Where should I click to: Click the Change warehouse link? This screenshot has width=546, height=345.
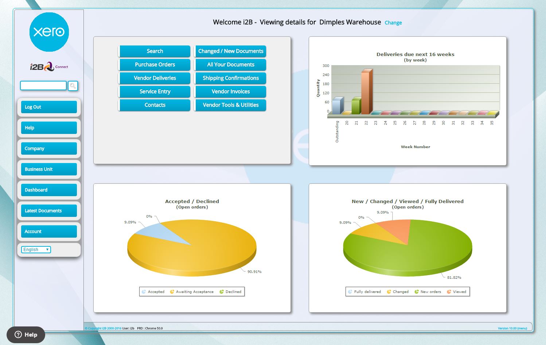pos(393,23)
